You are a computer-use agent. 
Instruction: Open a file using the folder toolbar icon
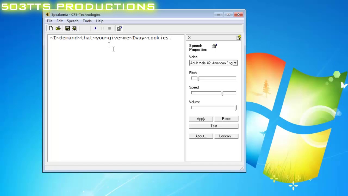(x=58, y=28)
